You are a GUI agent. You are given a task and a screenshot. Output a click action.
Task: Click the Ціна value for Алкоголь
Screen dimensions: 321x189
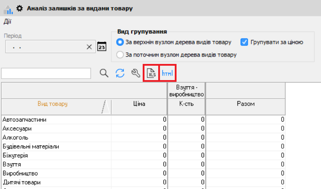(139, 137)
